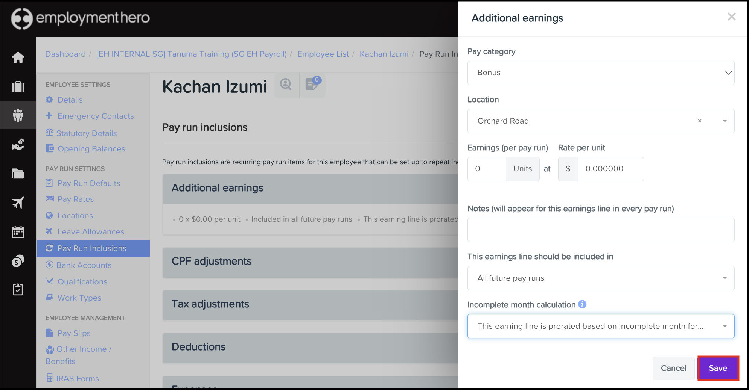Screen dimensions: 749x390
Task: Expand the Additional earnings section header
Action: coord(311,189)
